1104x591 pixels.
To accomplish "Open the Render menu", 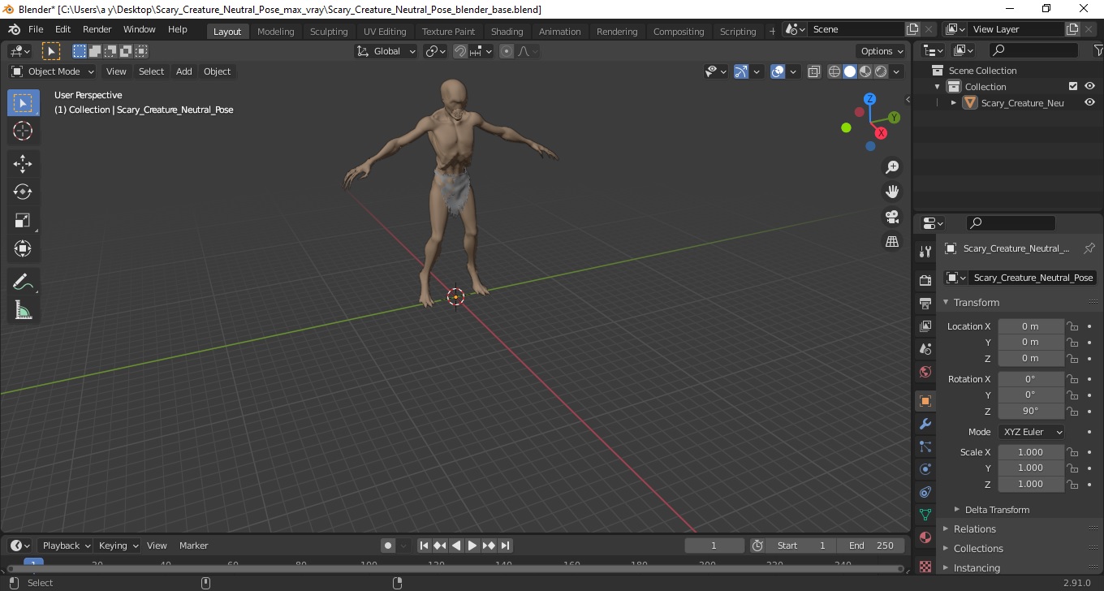I will [x=97, y=29].
